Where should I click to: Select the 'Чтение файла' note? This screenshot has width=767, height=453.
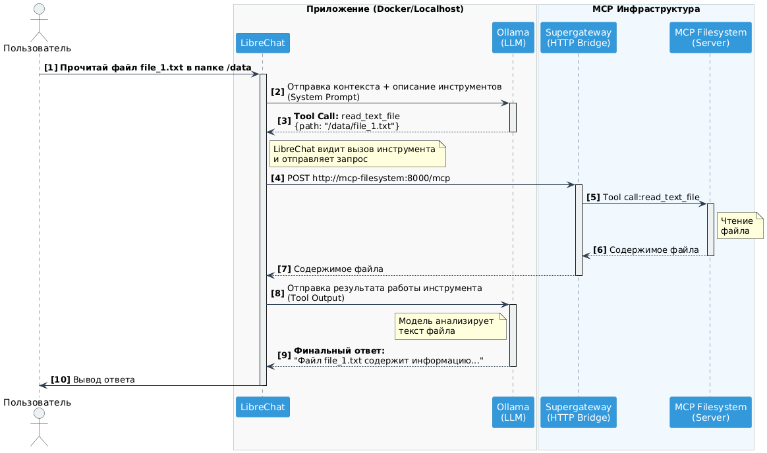click(739, 225)
